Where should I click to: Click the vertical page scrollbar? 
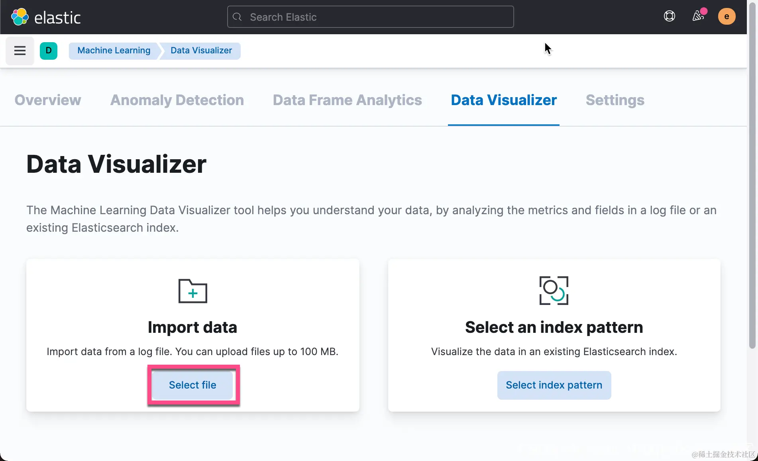pos(752,175)
